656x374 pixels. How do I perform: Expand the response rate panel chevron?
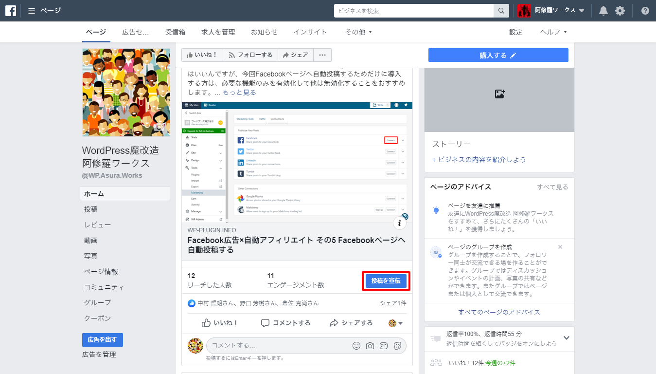point(566,338)
